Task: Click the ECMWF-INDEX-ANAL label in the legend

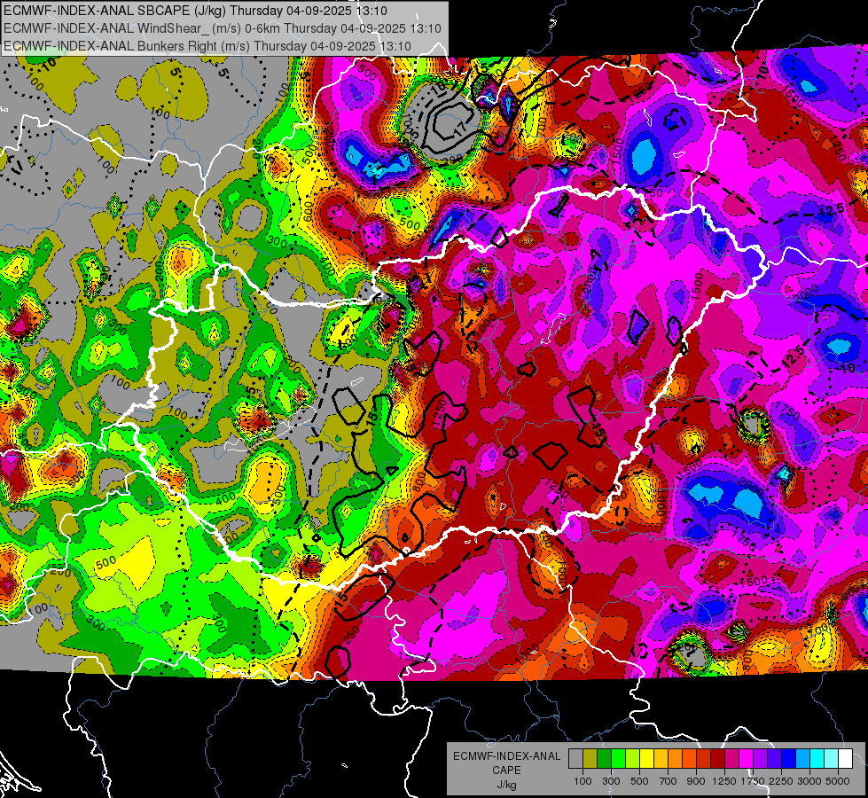Action: (507, 756)
